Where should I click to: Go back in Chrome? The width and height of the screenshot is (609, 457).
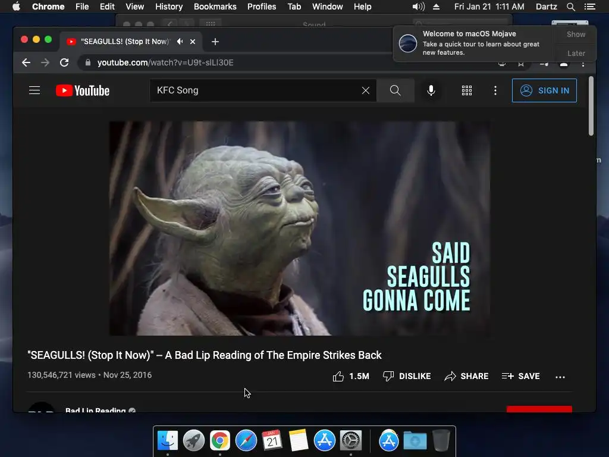click(26, 62)
